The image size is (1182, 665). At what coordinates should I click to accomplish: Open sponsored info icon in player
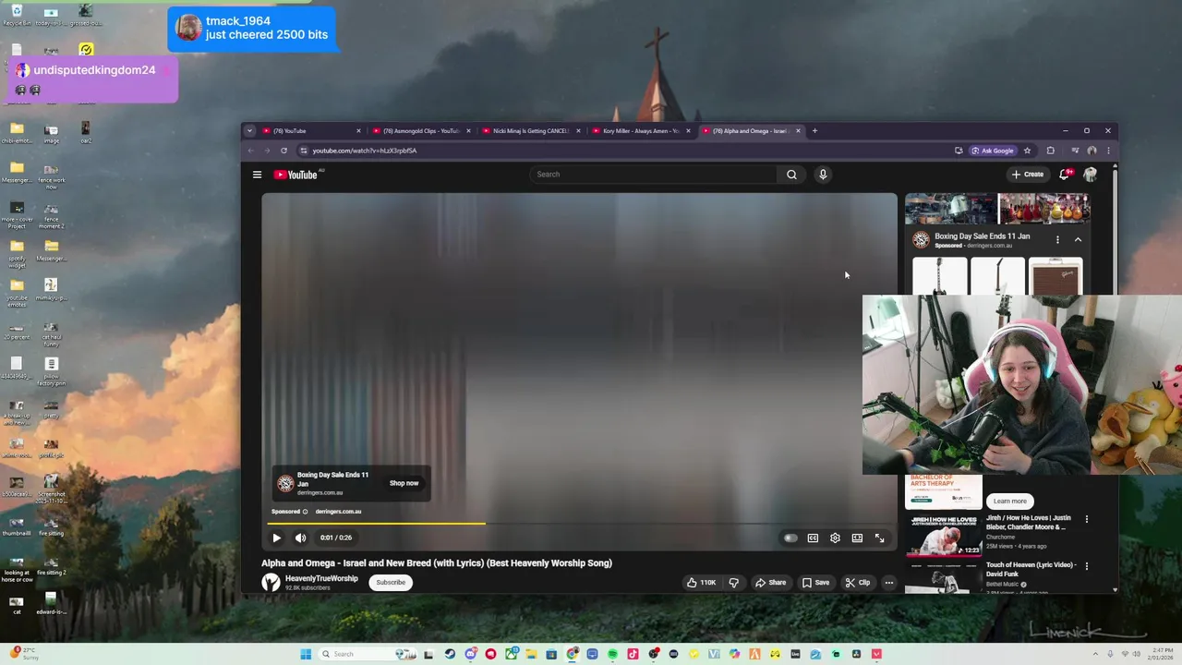pos(305,512)
